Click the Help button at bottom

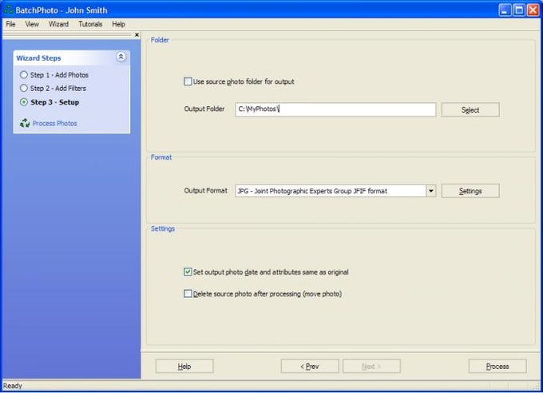[184, 367]
